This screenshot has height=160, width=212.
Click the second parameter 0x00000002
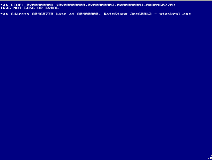click(x=101, y=5)
